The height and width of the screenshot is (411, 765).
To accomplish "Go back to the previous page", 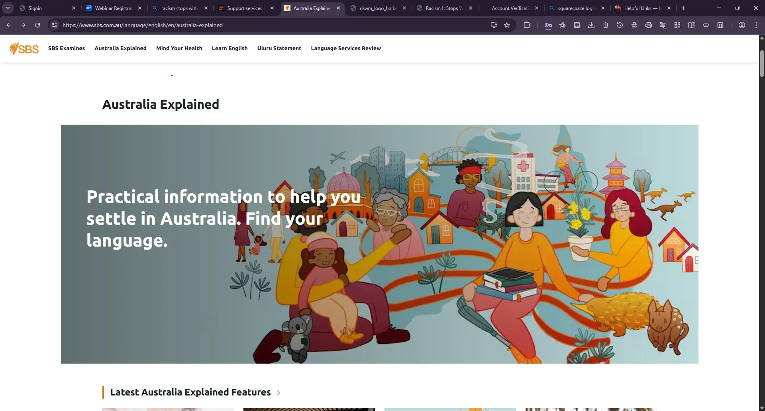I will [x=9, y=25].
